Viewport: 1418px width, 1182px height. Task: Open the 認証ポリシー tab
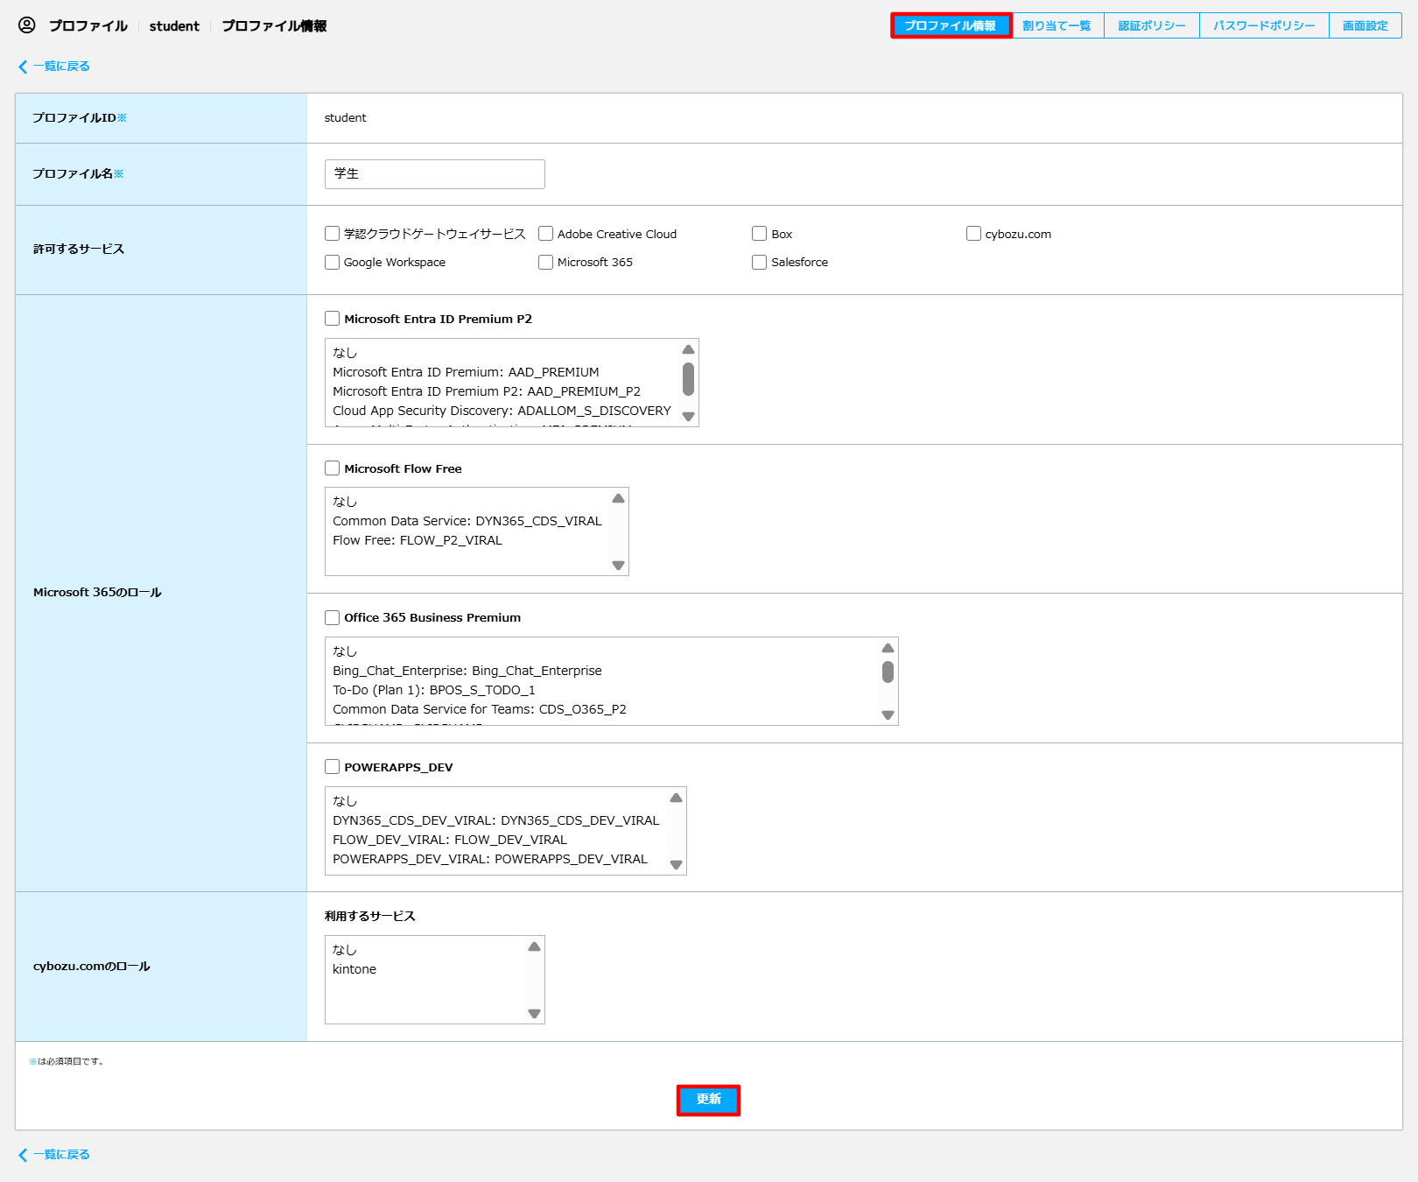(x=1152, y=25)
